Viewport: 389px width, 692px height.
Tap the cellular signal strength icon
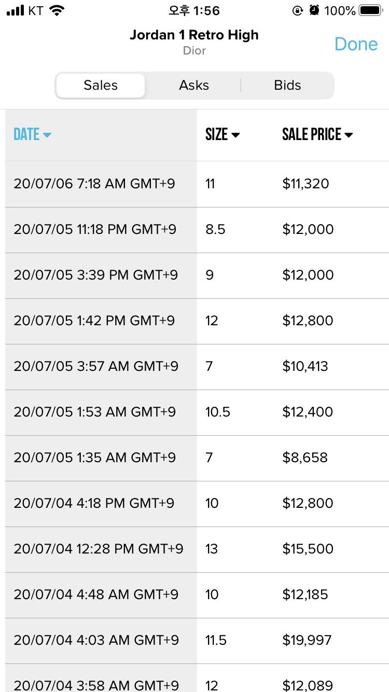click(x=16, y=10)
